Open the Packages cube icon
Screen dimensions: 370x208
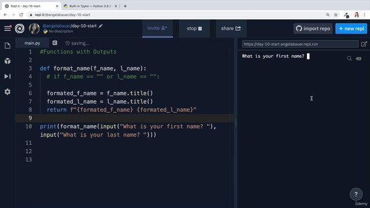coord(8,61)
